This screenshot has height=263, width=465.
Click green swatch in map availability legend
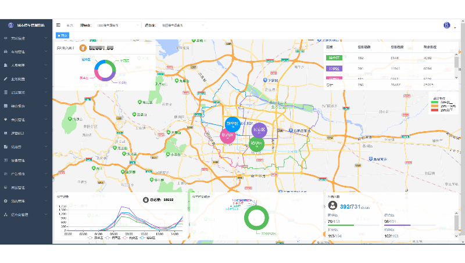pyautogui.click(x=434, y=102)
